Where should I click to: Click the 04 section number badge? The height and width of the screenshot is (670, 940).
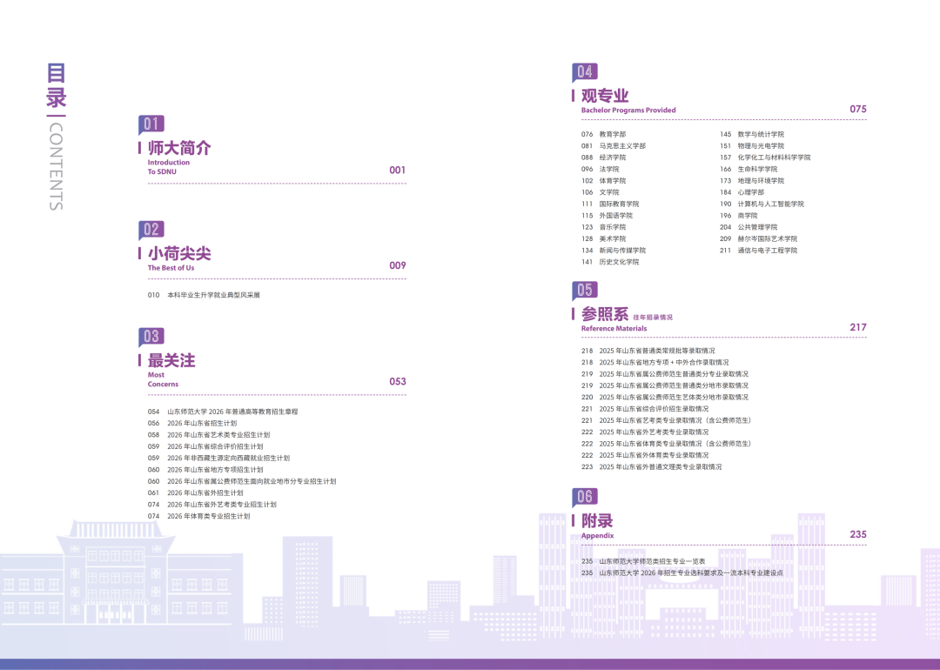pos(585,72)
